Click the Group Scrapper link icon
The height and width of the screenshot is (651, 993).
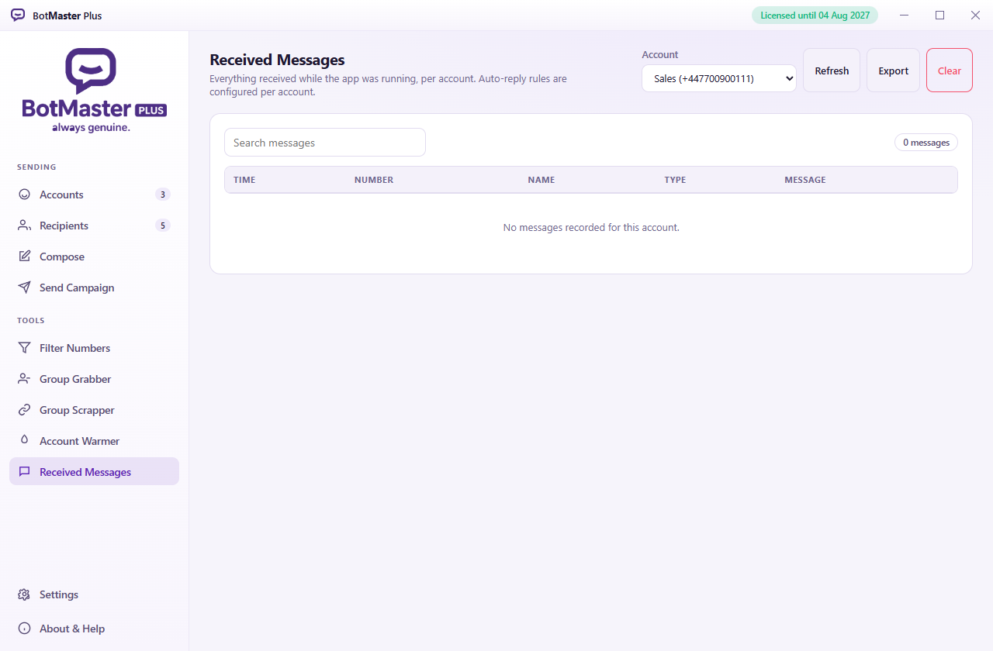(x=25, y=410)
